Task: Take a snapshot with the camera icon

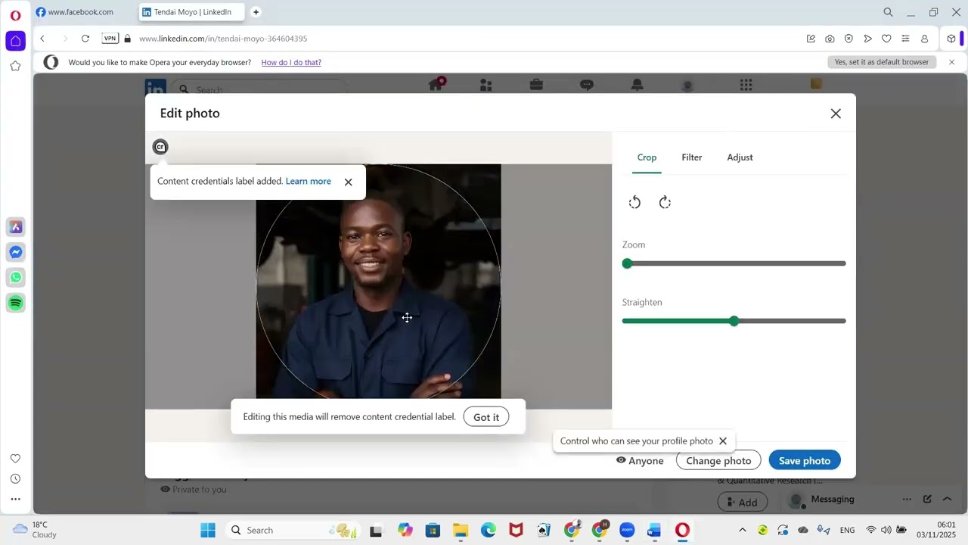Action: click(830, 39)
